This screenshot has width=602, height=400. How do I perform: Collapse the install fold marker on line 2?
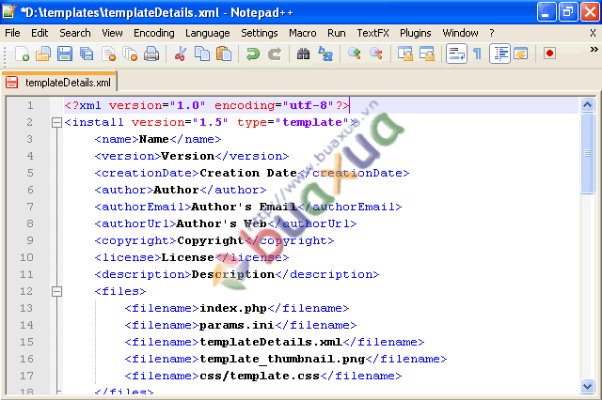(56, 123)
